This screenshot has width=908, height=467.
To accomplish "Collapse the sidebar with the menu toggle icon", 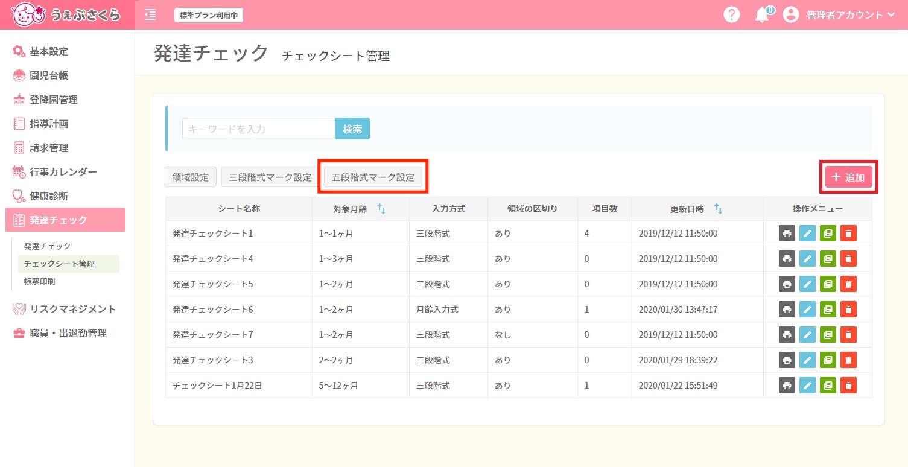I will pyautogui.click(x=150, y=15).
